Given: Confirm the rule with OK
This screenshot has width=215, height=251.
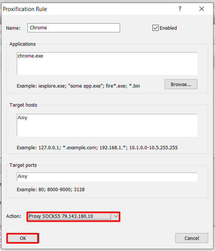Looking at the screenshot, I should point(22,238).
